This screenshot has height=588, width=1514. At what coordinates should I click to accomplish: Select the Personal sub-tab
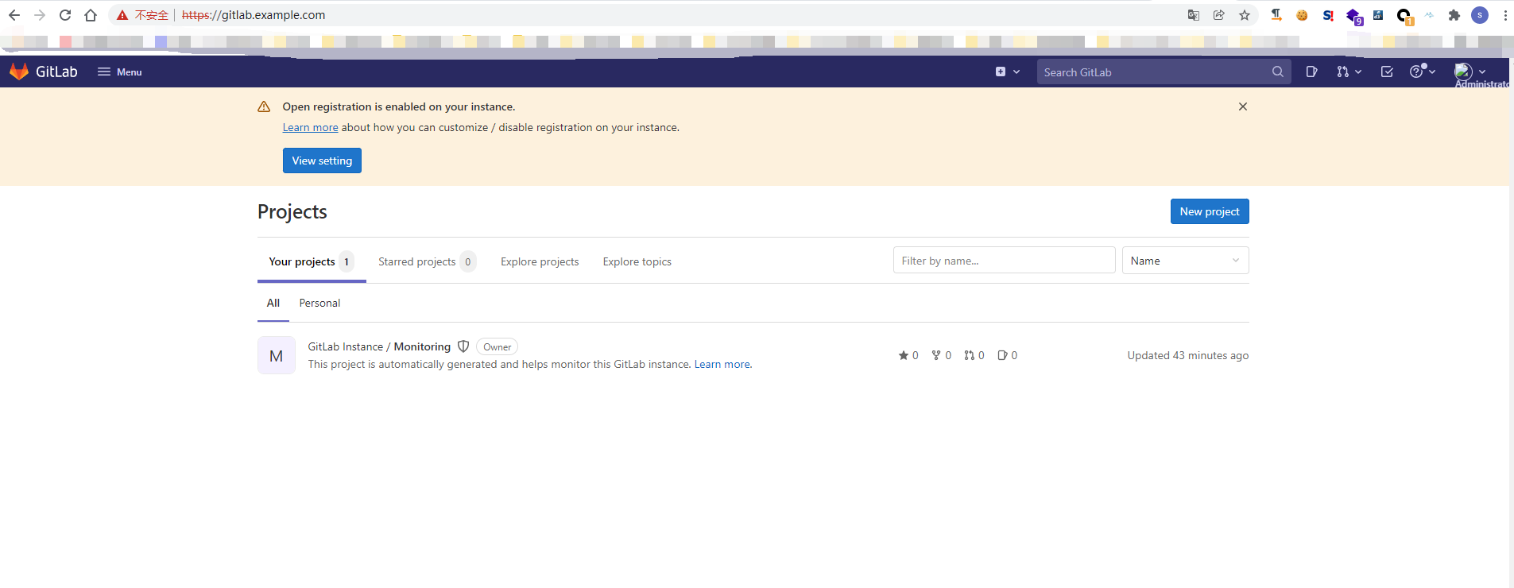click(319, 303)
